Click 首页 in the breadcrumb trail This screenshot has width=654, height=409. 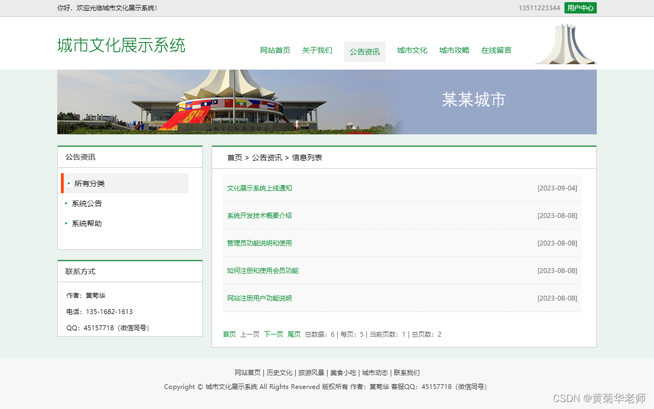[235, 157]
